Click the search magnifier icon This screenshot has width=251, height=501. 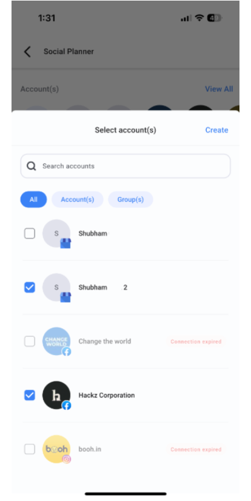[x=31, y=166]
